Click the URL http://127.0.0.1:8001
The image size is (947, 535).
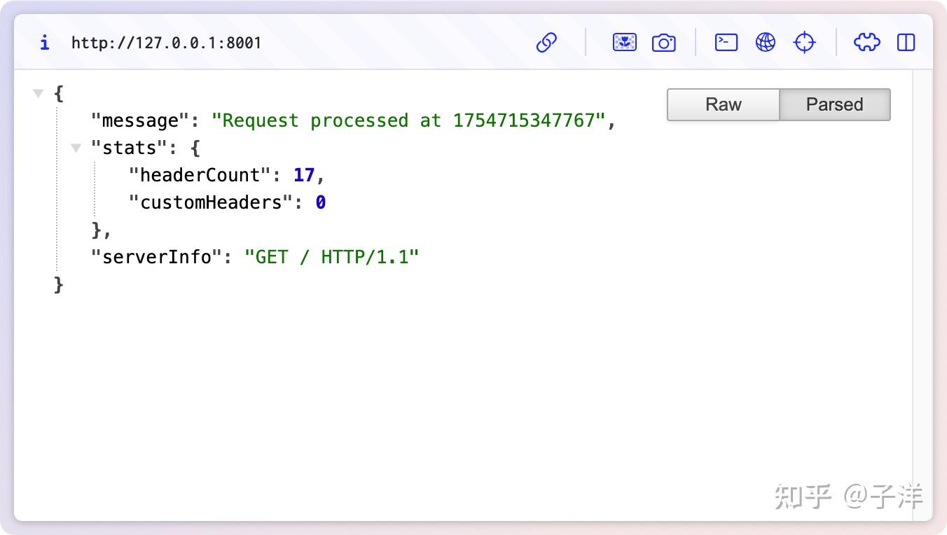(166, 42)
